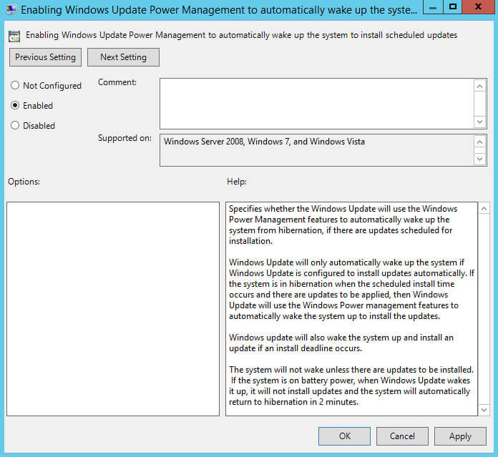Click the Supported on scroll up arrow

(x=480, y=142)
